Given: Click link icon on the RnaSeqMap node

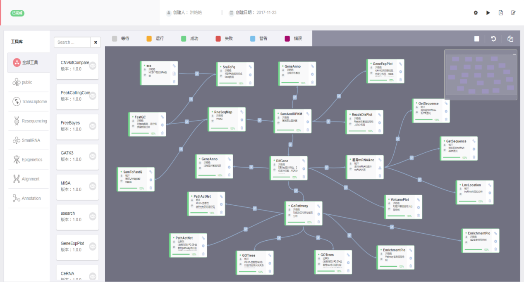Looking at the screenshot, I should coord(242,111).
